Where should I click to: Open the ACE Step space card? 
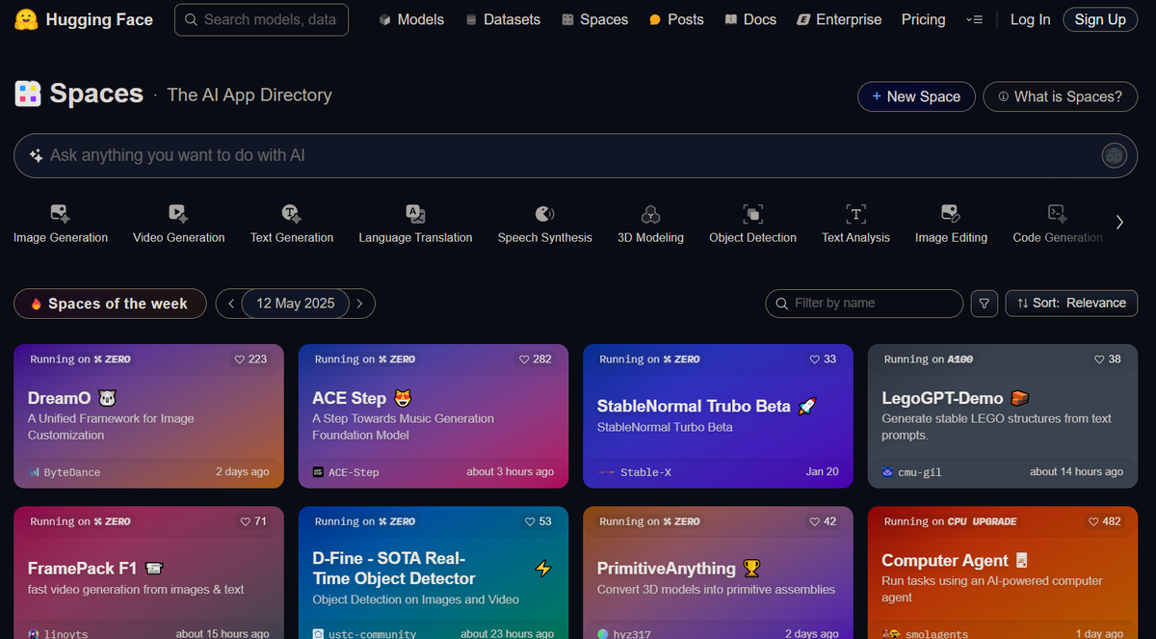[x=433, y=416]
